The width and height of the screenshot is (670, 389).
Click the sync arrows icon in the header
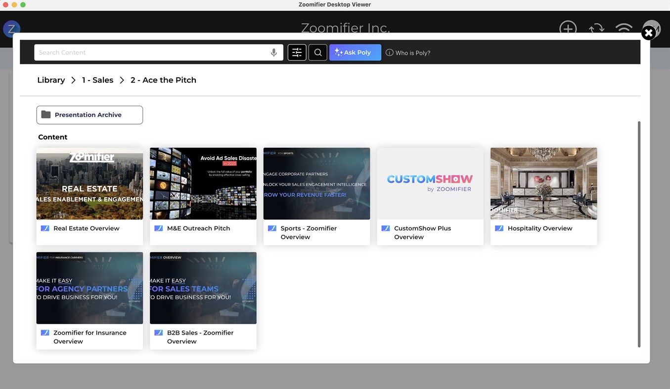tap(596, 29)
